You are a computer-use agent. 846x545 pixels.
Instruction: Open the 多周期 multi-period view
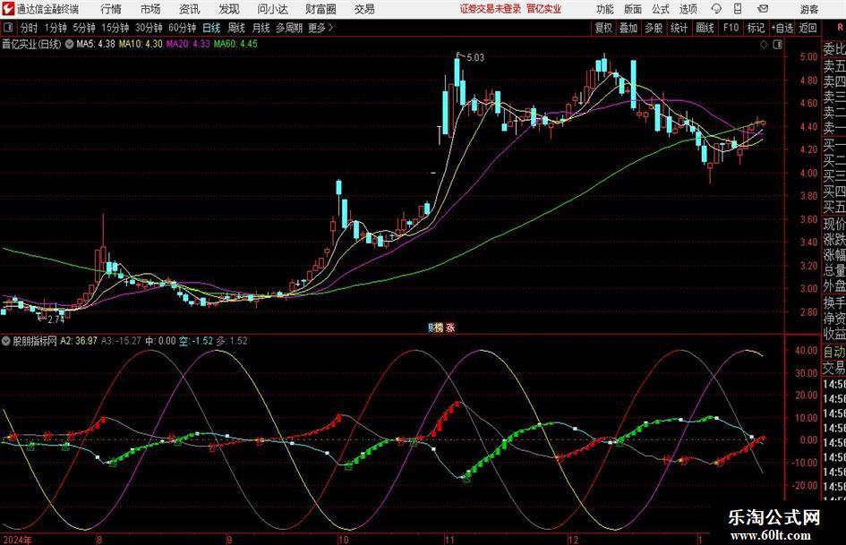[289, 28]
